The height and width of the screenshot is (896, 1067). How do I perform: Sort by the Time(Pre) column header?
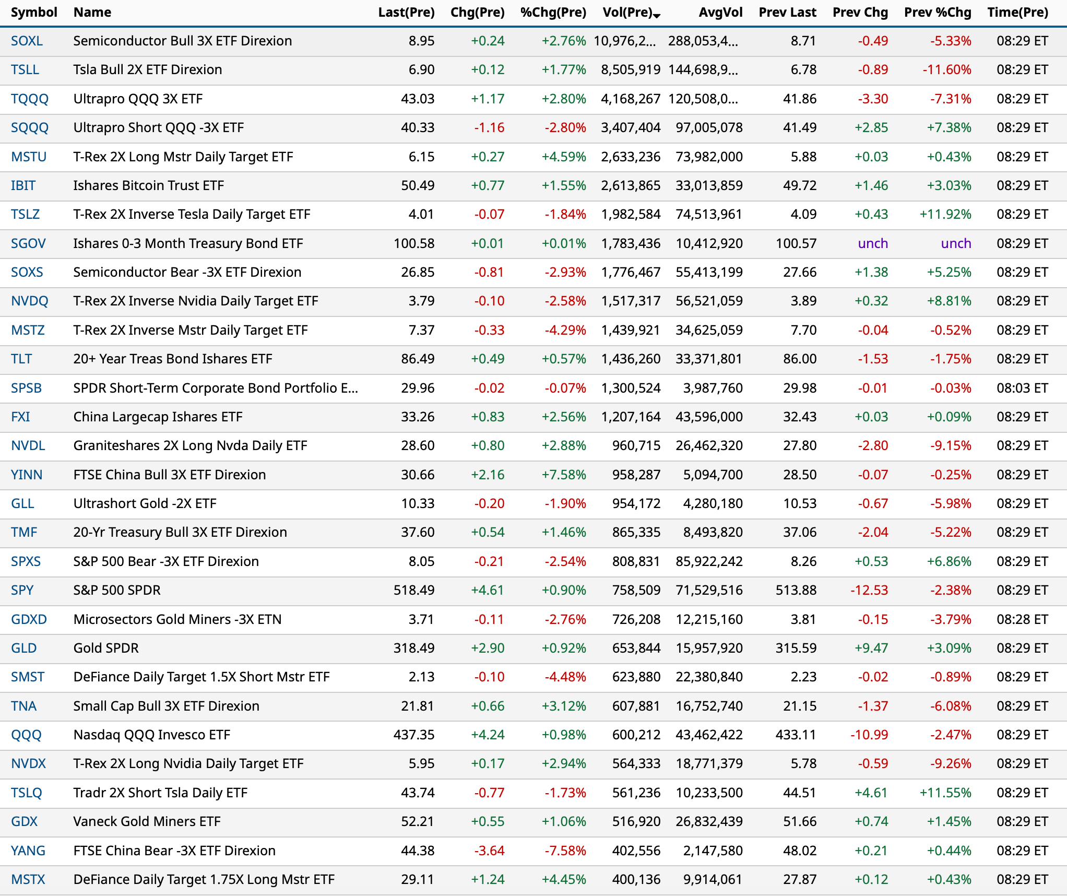pyautogui.click(x=1017, y=12)
